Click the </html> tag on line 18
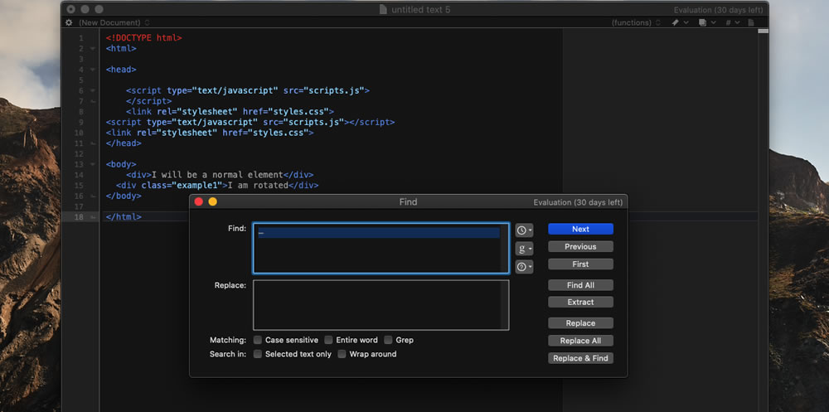829x412 pixels. pos(124,217)
